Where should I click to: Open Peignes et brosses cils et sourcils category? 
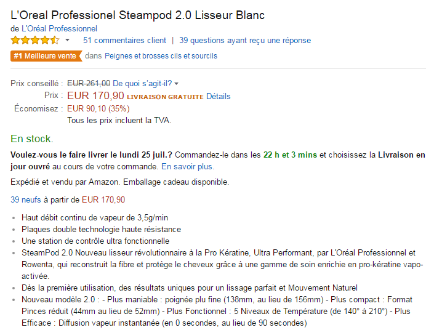161,56
